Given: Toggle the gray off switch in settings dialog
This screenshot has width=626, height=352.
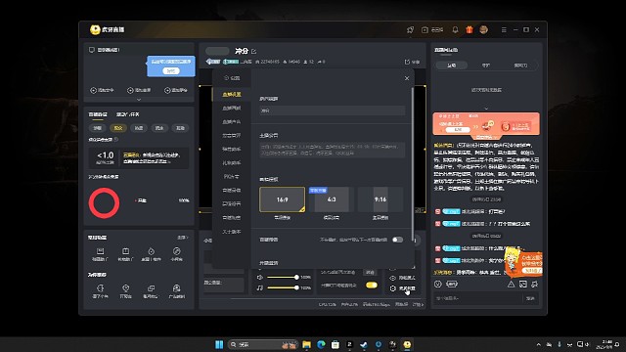Looking at the screenshot, I should (397, 240).
